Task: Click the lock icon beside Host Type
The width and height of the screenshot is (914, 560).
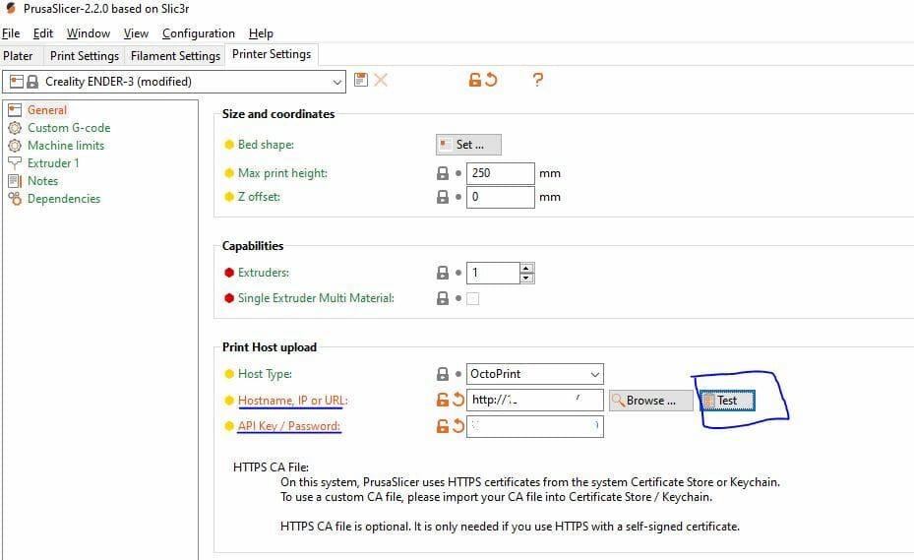Action: 443,374
